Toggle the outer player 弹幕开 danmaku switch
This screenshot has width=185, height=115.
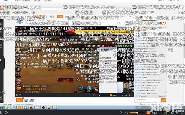pyautogui.click(x=148, y=113)
